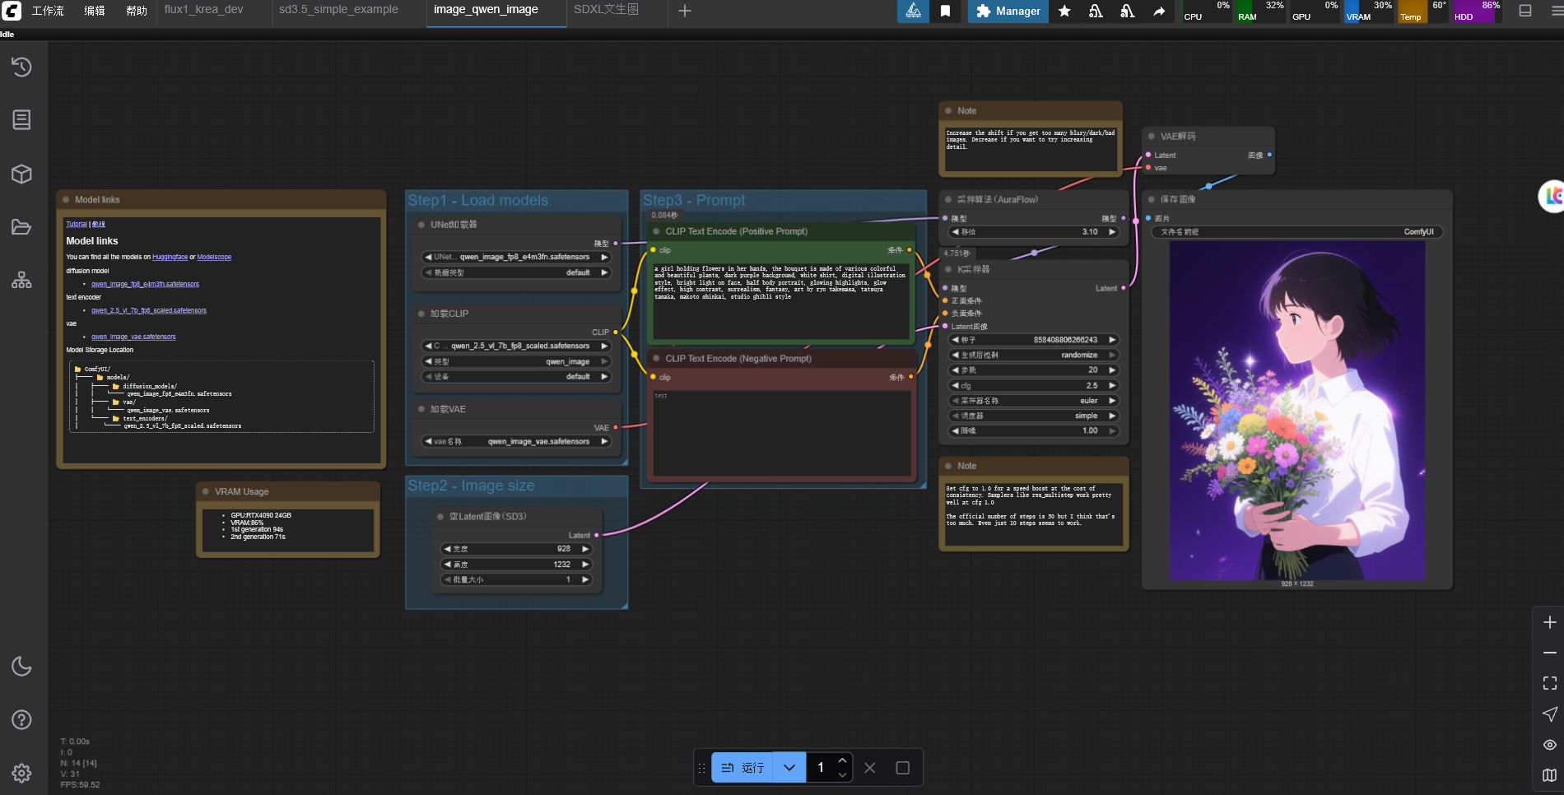
Task: Open the workflows folder sidebar icon
Action: tap(21, 227)
